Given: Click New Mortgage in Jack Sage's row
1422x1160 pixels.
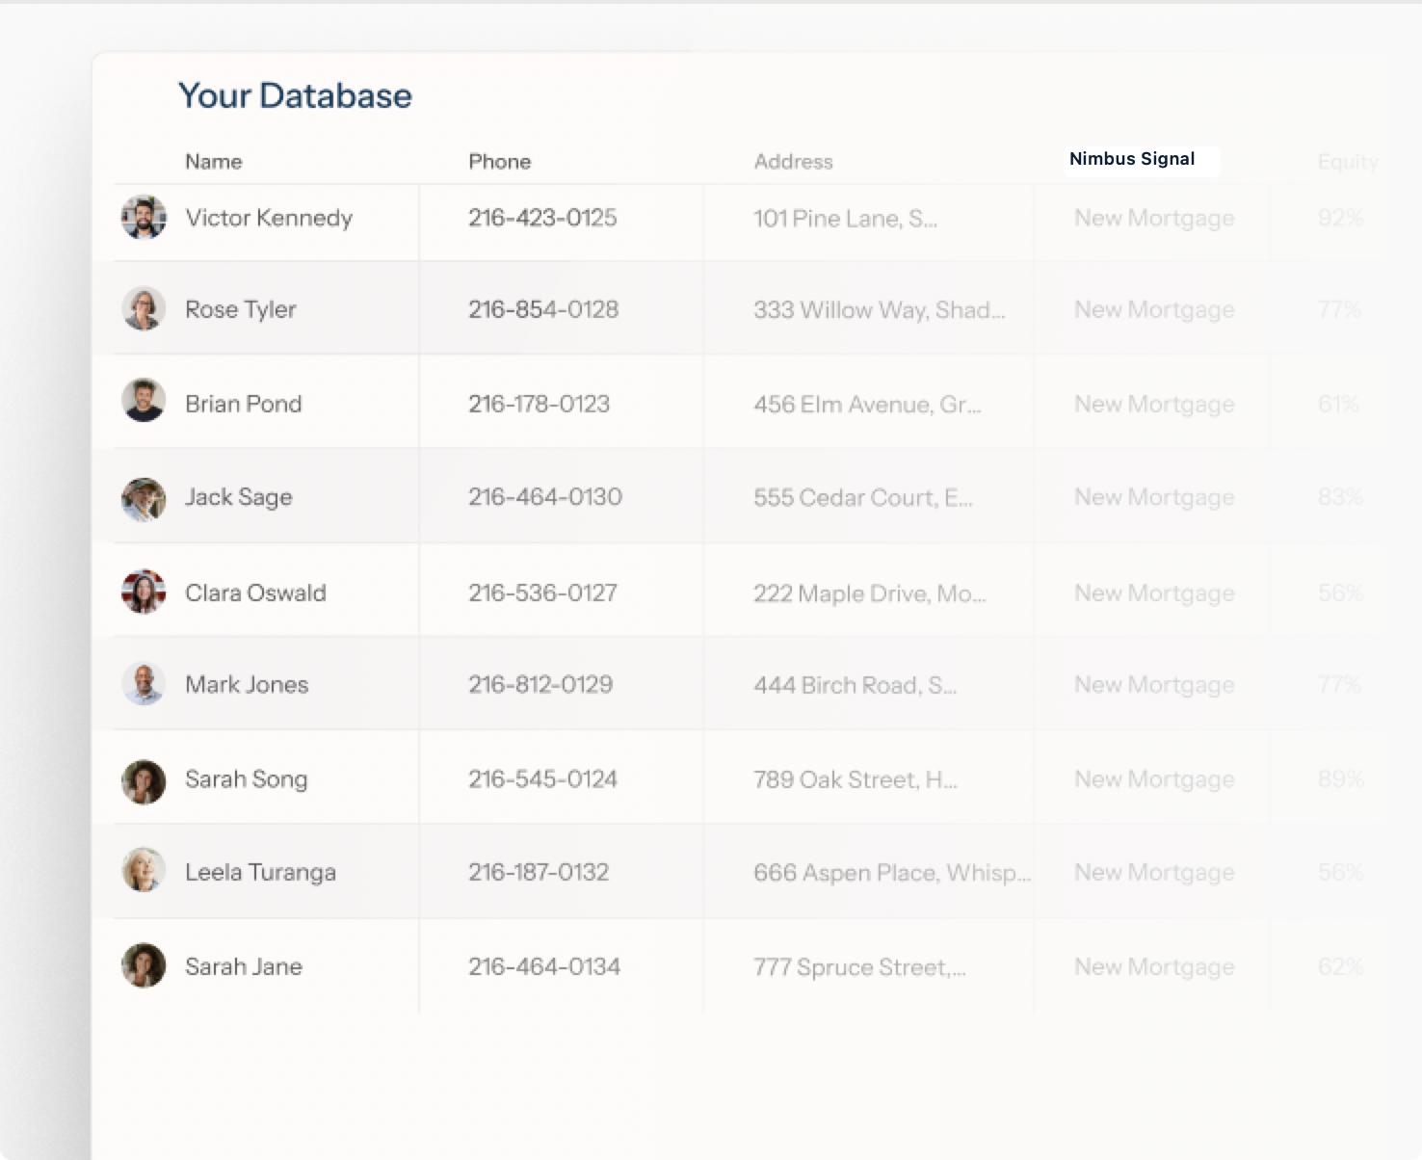Looking at the screenshot, I should coord(1154,498).
